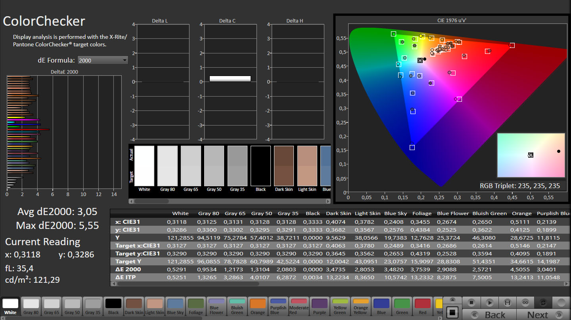Click the Light Skin actual/target comparison swatch

(x=307, y=166)
